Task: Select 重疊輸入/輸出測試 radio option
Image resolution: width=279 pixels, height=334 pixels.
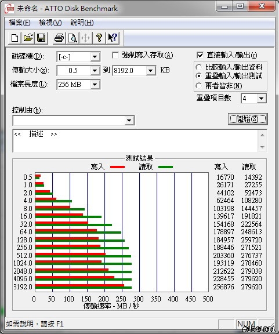Action: click(198, 76)
